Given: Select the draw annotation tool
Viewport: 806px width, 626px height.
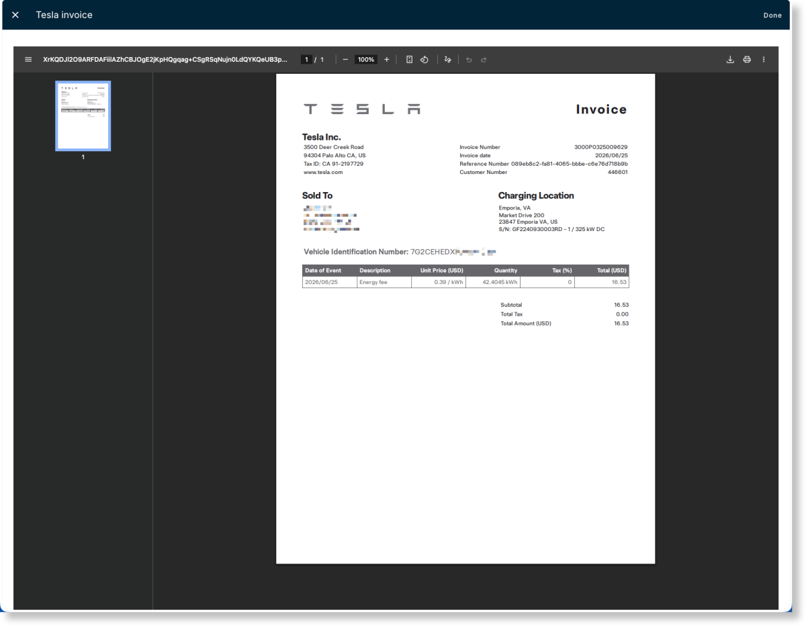Looking at the screenshot, I should point(447,60).
